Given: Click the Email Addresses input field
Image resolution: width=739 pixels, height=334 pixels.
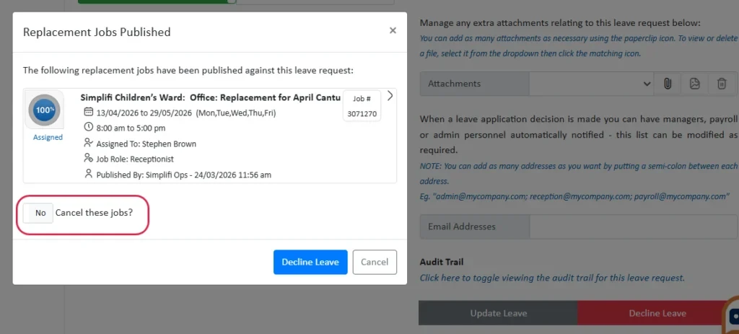Looking at the screenshot, I should tap(634, 227).
